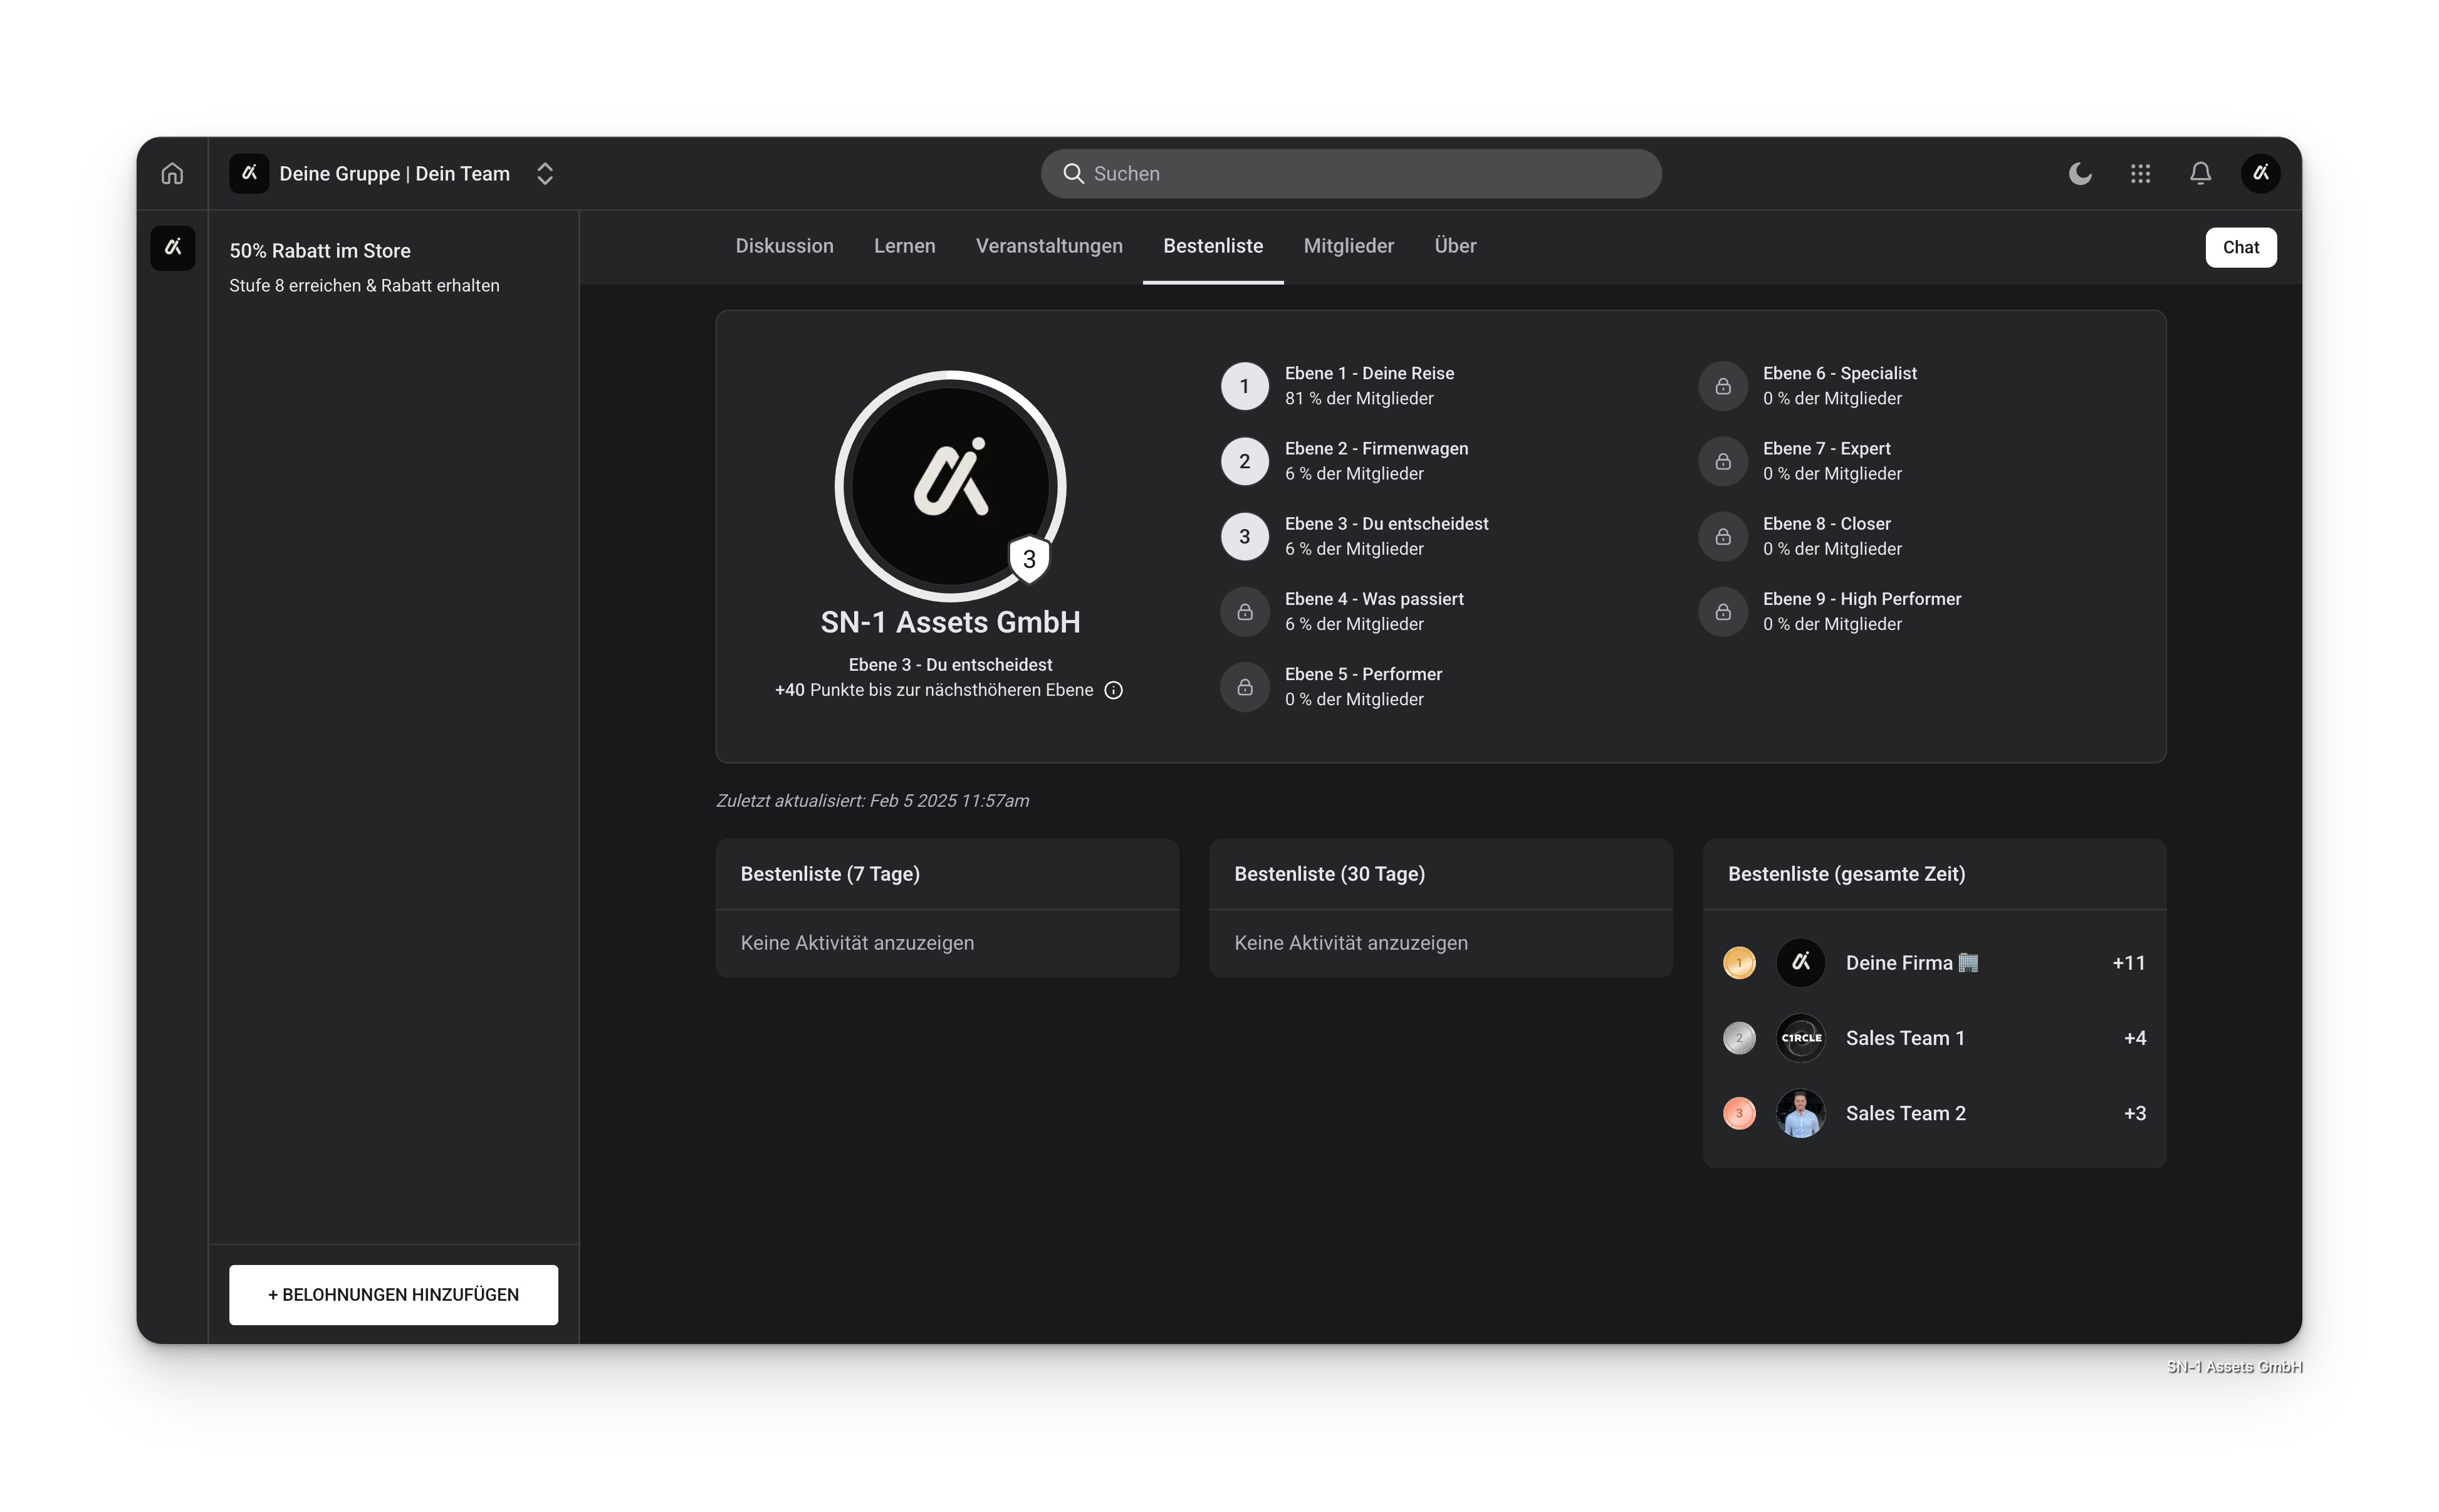Click locked Ebene 6 Specialist icon
Image resolution: width=2439 pixels, height=1512 pixels.
(x=1723, y=386)
